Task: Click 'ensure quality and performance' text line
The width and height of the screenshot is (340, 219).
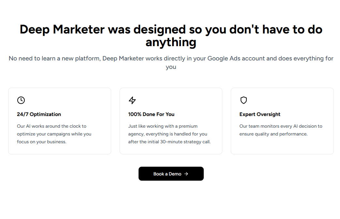Action: click(273, 134)
